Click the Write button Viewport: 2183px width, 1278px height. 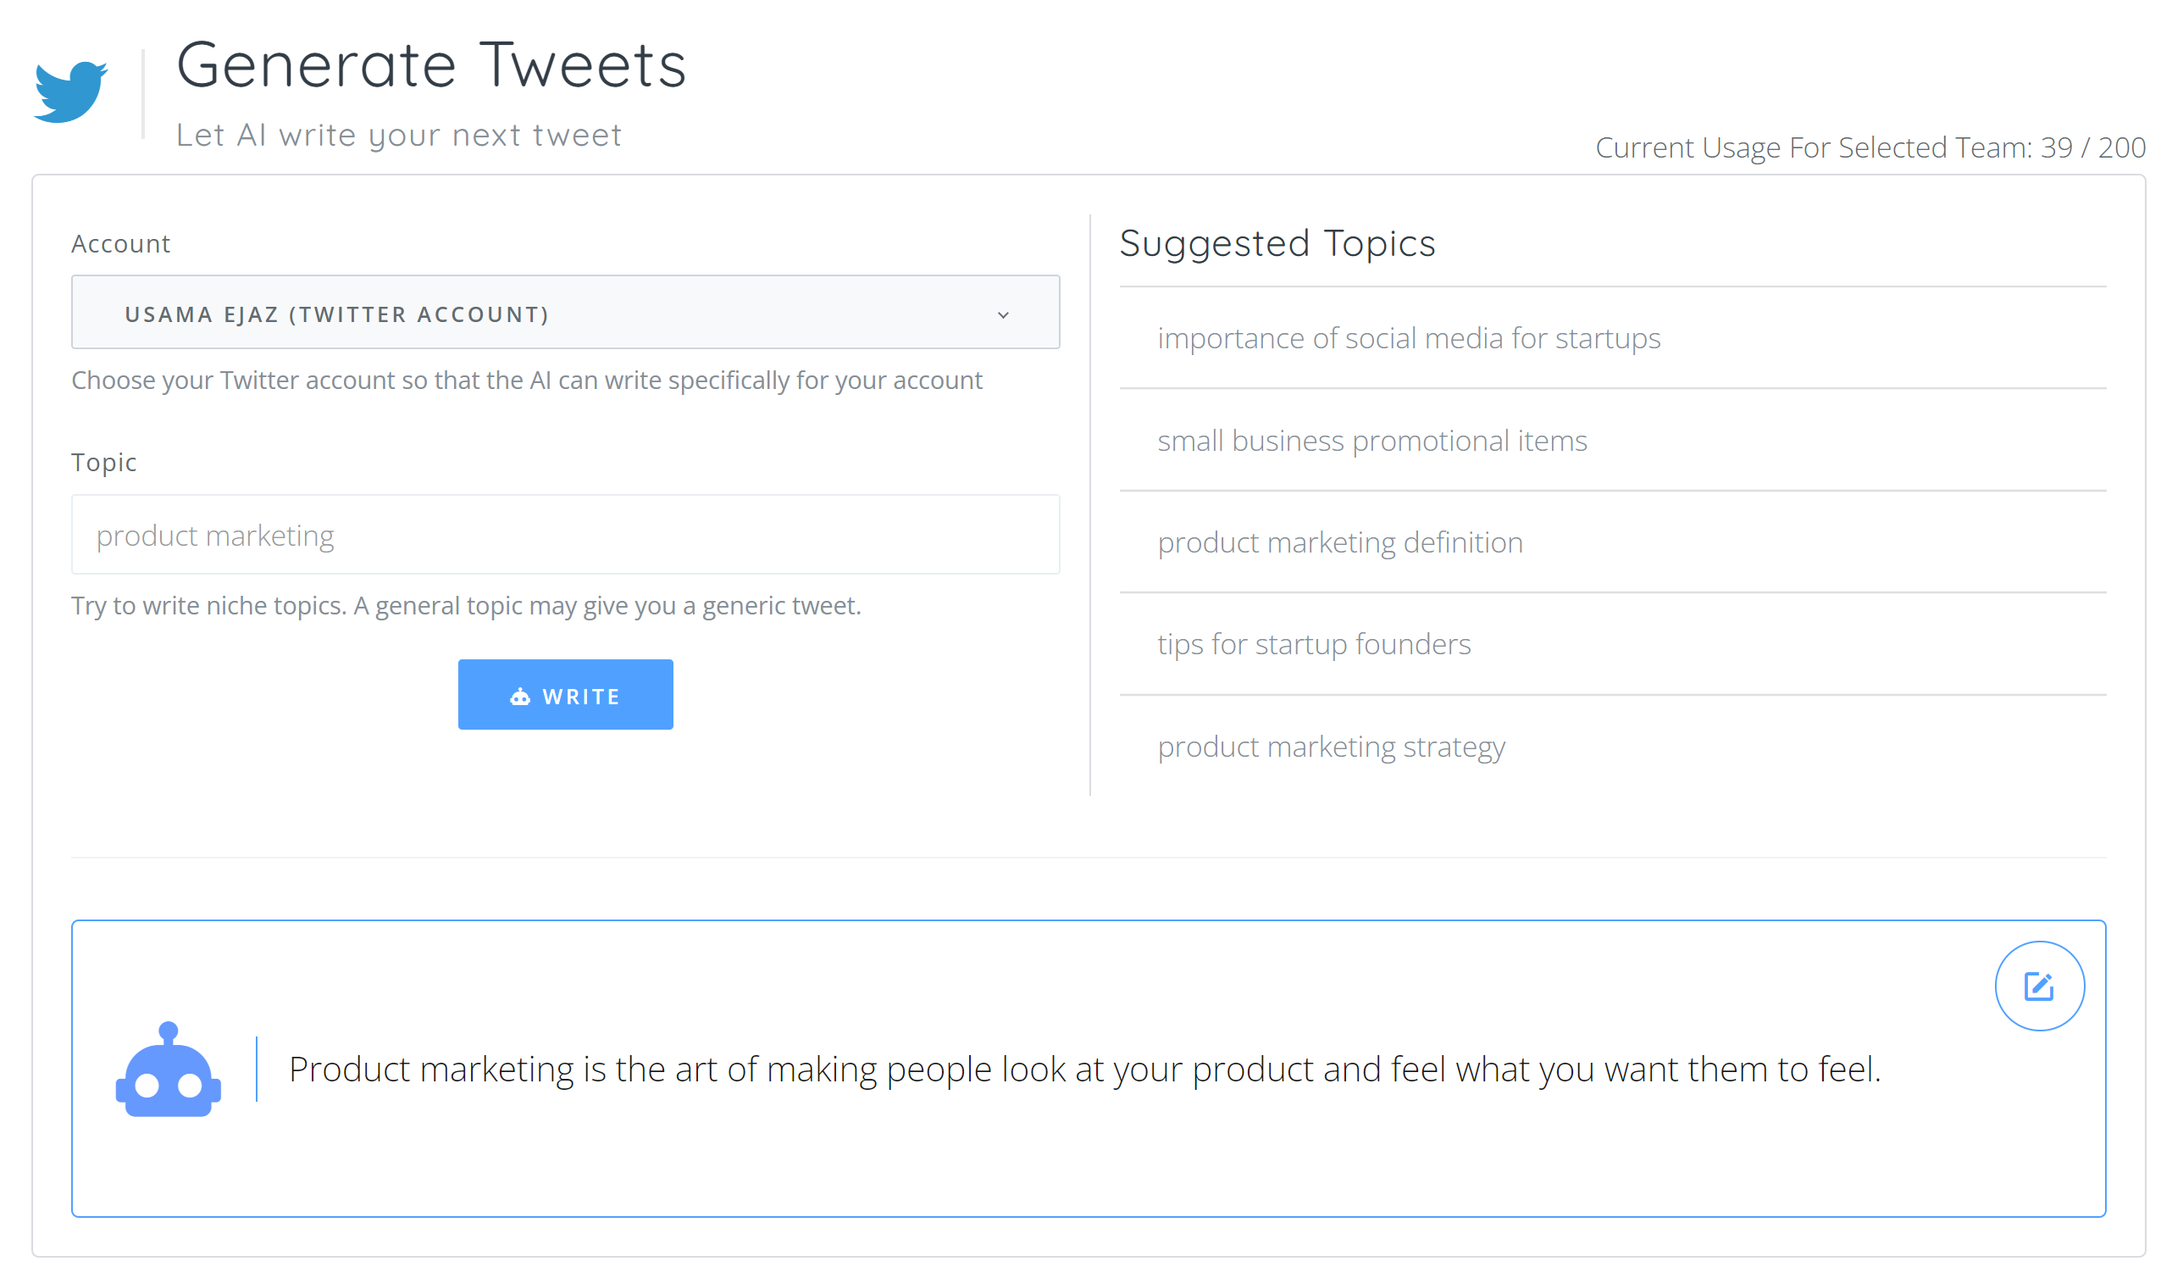point(565,694)
